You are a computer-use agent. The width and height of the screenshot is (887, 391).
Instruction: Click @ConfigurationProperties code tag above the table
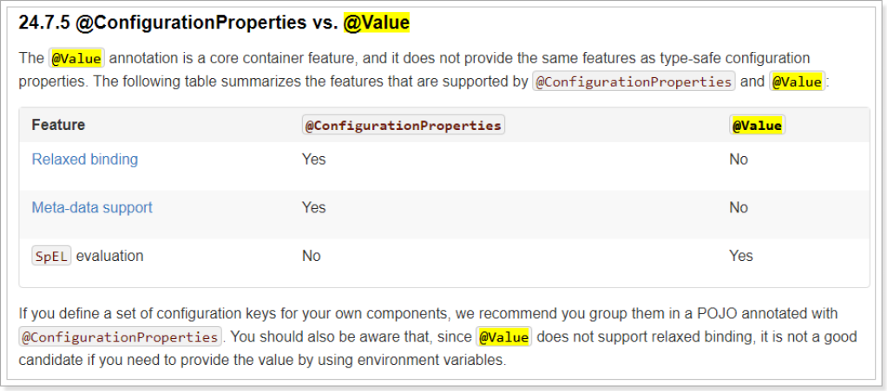[634, 81]
